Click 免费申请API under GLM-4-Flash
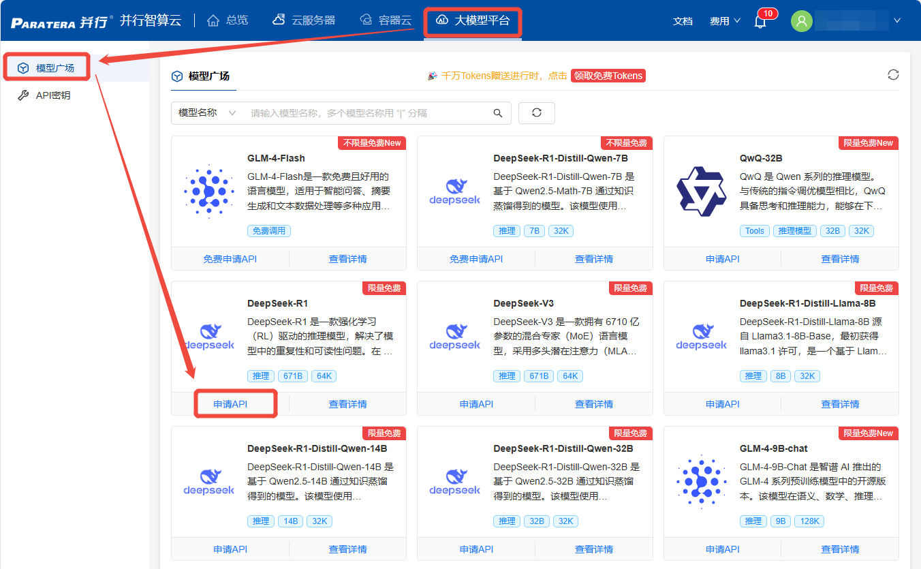The height and width of the screenshot is (569, 921). (230, 259)
